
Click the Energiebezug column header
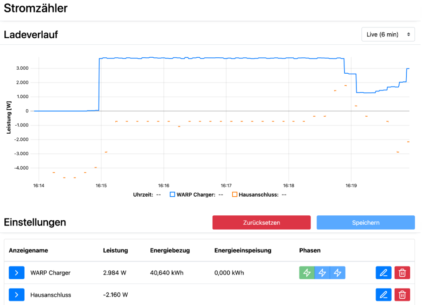[x=170, y=250]
